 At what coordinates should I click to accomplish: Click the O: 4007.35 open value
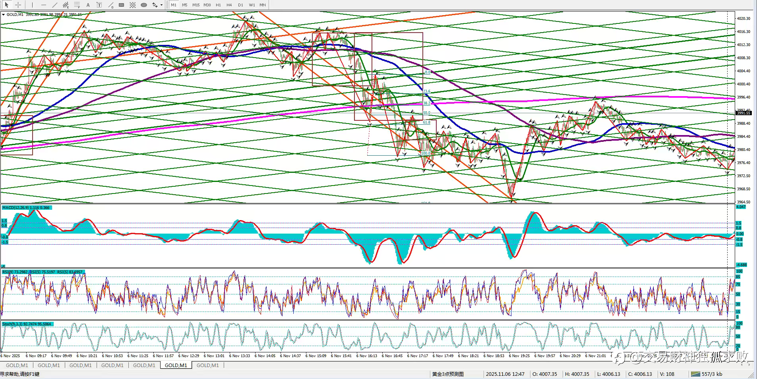click(x=545, y=374)
